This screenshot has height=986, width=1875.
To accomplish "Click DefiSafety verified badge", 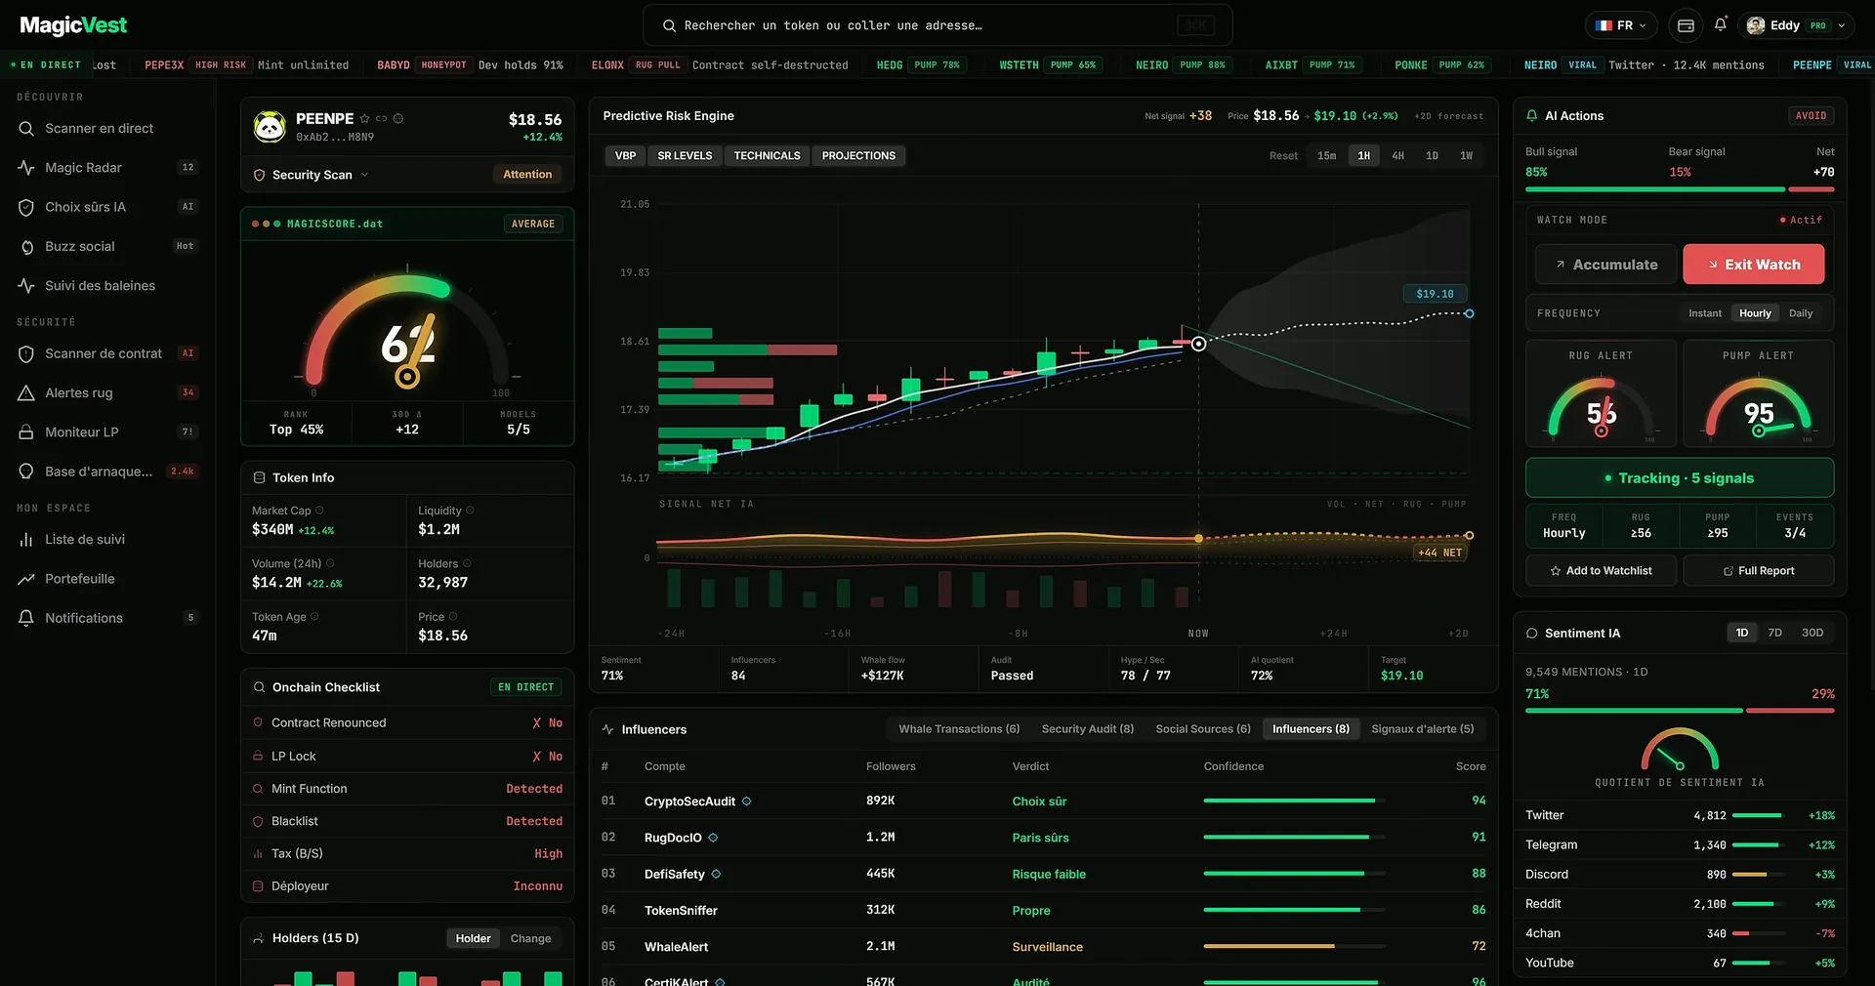I will pos(716,874).
